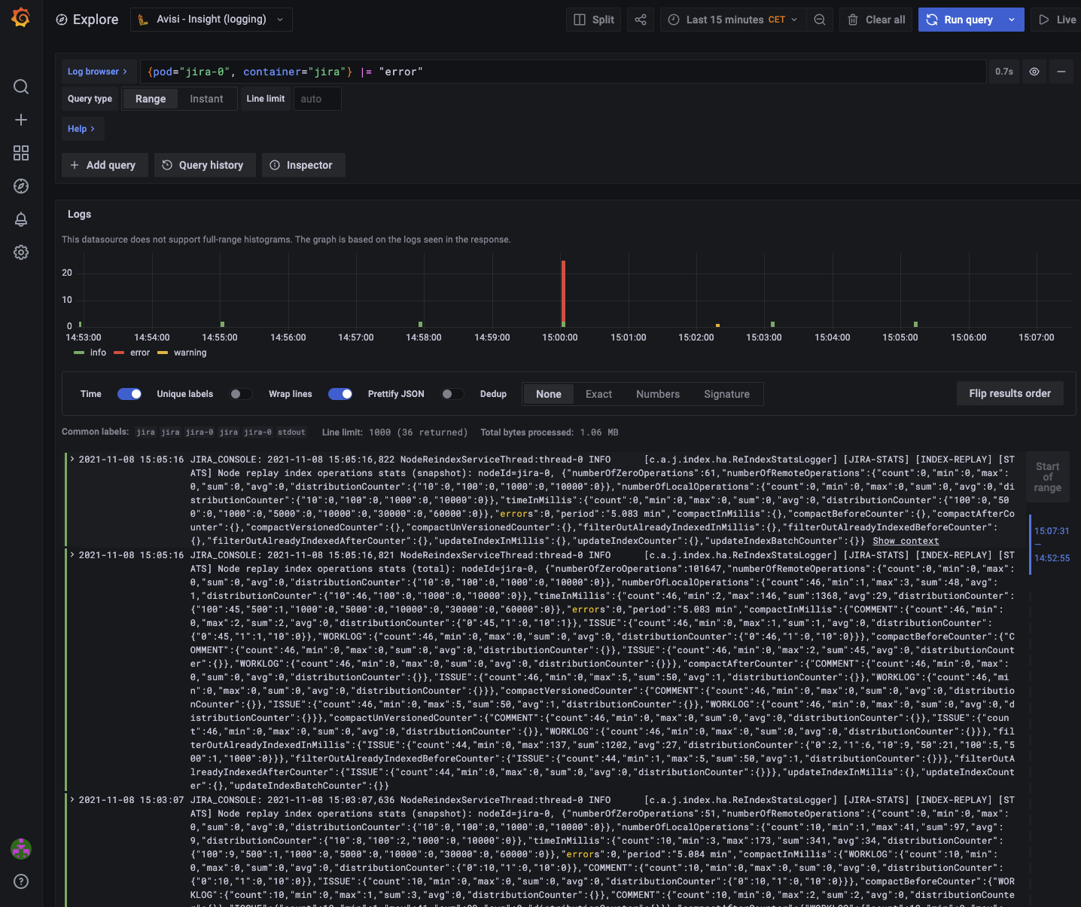Image resolution: width=1081 pixels, height=907 pixels.
Task: Flip results order
Action: click(1010, 393)
